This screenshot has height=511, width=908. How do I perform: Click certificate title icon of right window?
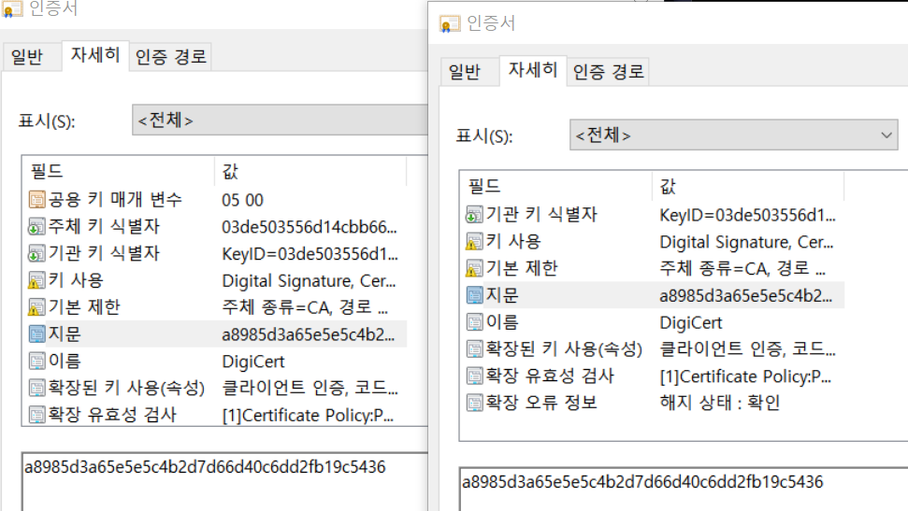450,24
